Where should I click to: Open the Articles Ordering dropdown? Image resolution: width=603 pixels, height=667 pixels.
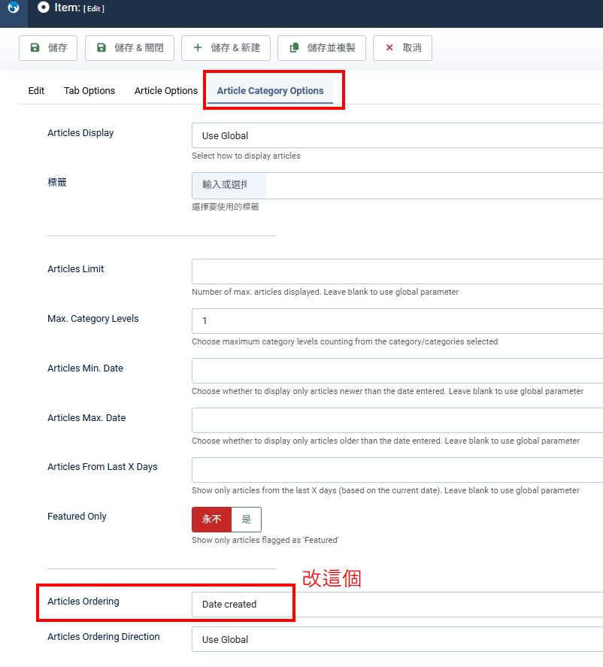[x=241, y=604]
